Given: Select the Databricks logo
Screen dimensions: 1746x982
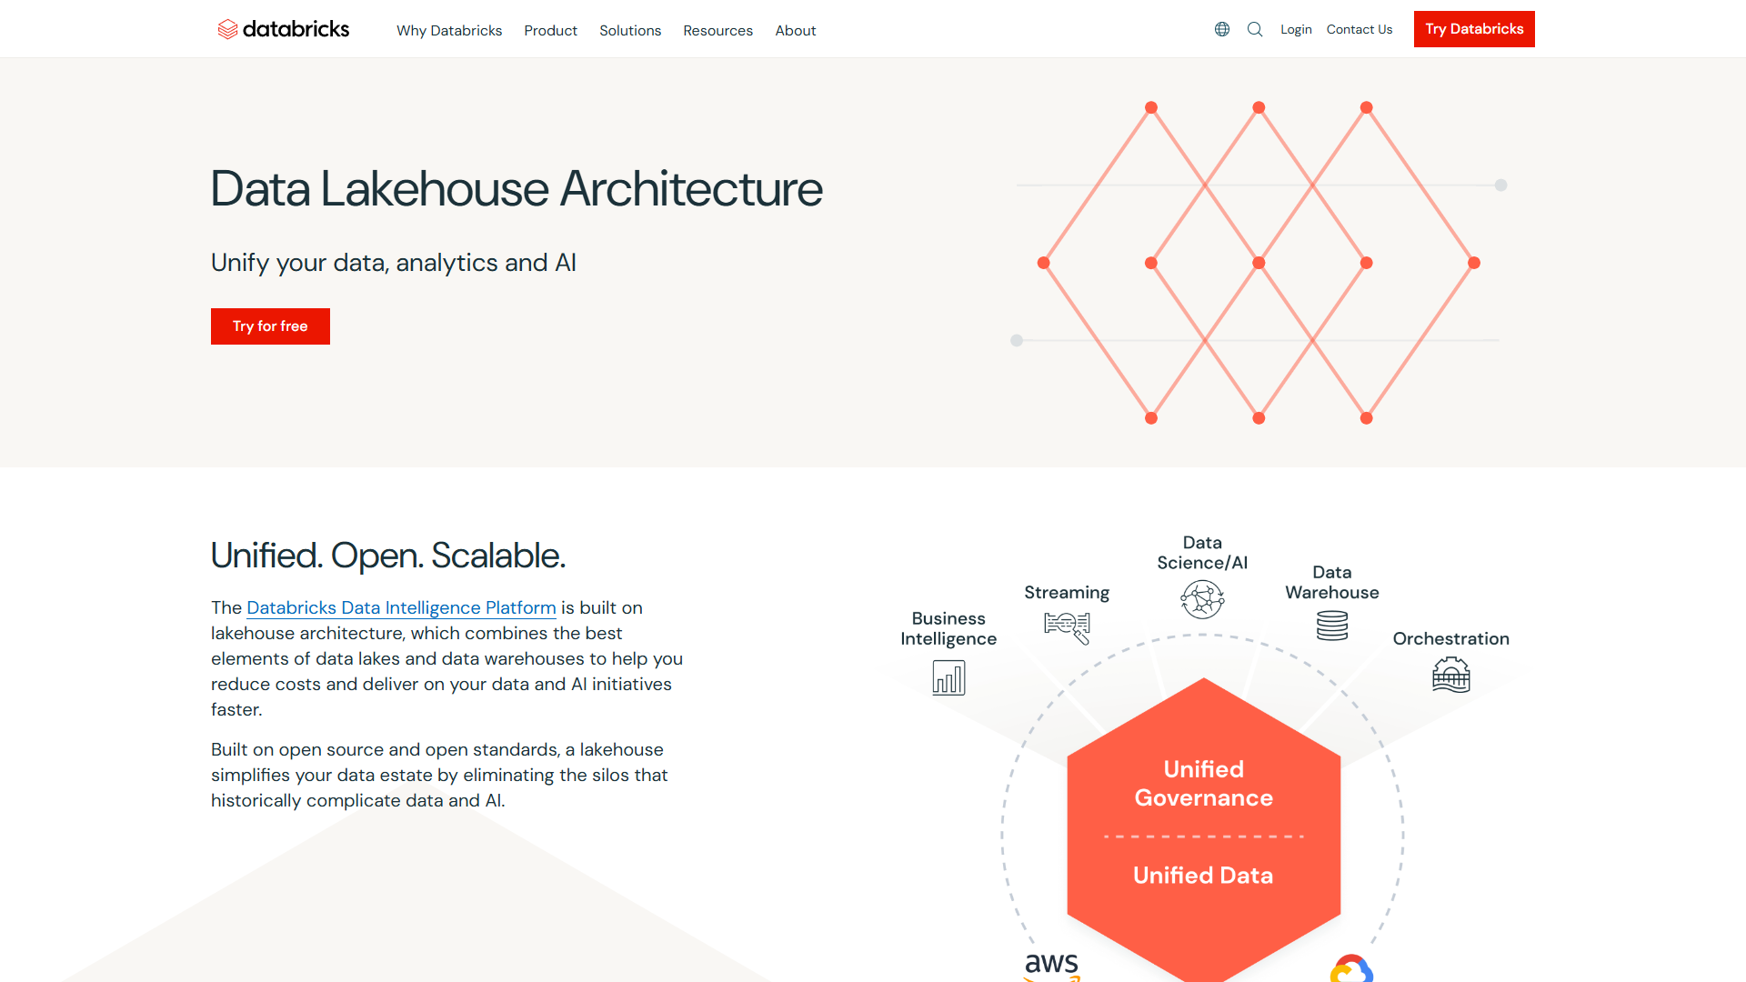Looking at the screenshot, I should pos(283,28).
